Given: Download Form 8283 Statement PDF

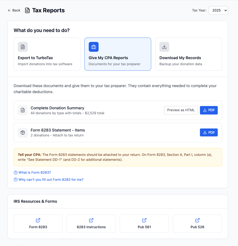Looking at the screenshot, I should 209,132.
